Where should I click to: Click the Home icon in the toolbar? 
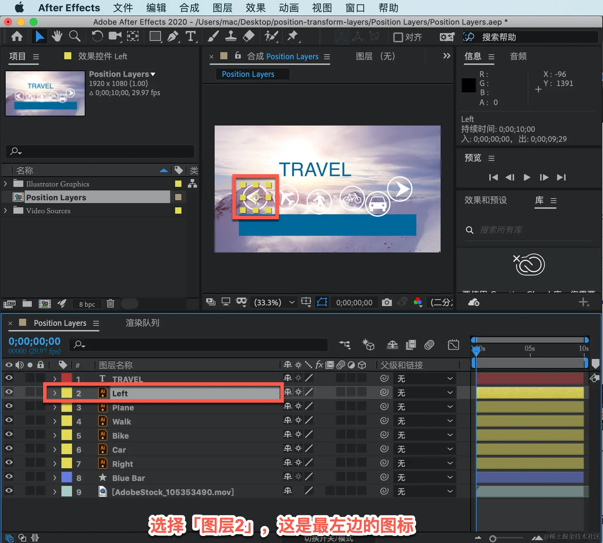coord(17,36)
